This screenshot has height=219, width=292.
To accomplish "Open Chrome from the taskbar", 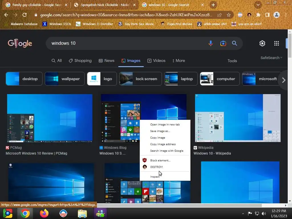I will click(25, 213).
